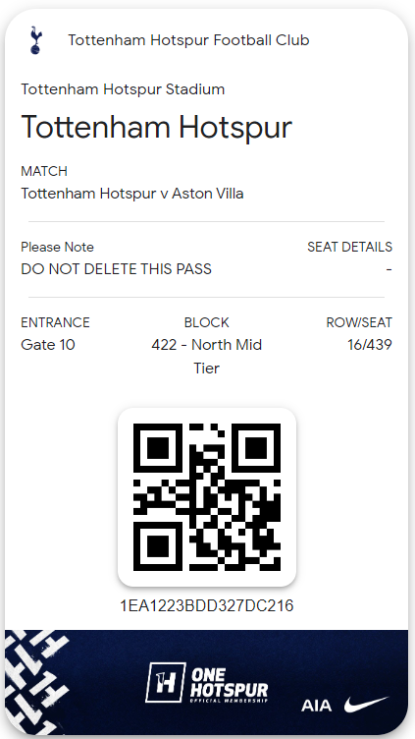The image size is (415, 739).
Task: Click the SEAT DETAILS label
Action: (x=349, y=247)
